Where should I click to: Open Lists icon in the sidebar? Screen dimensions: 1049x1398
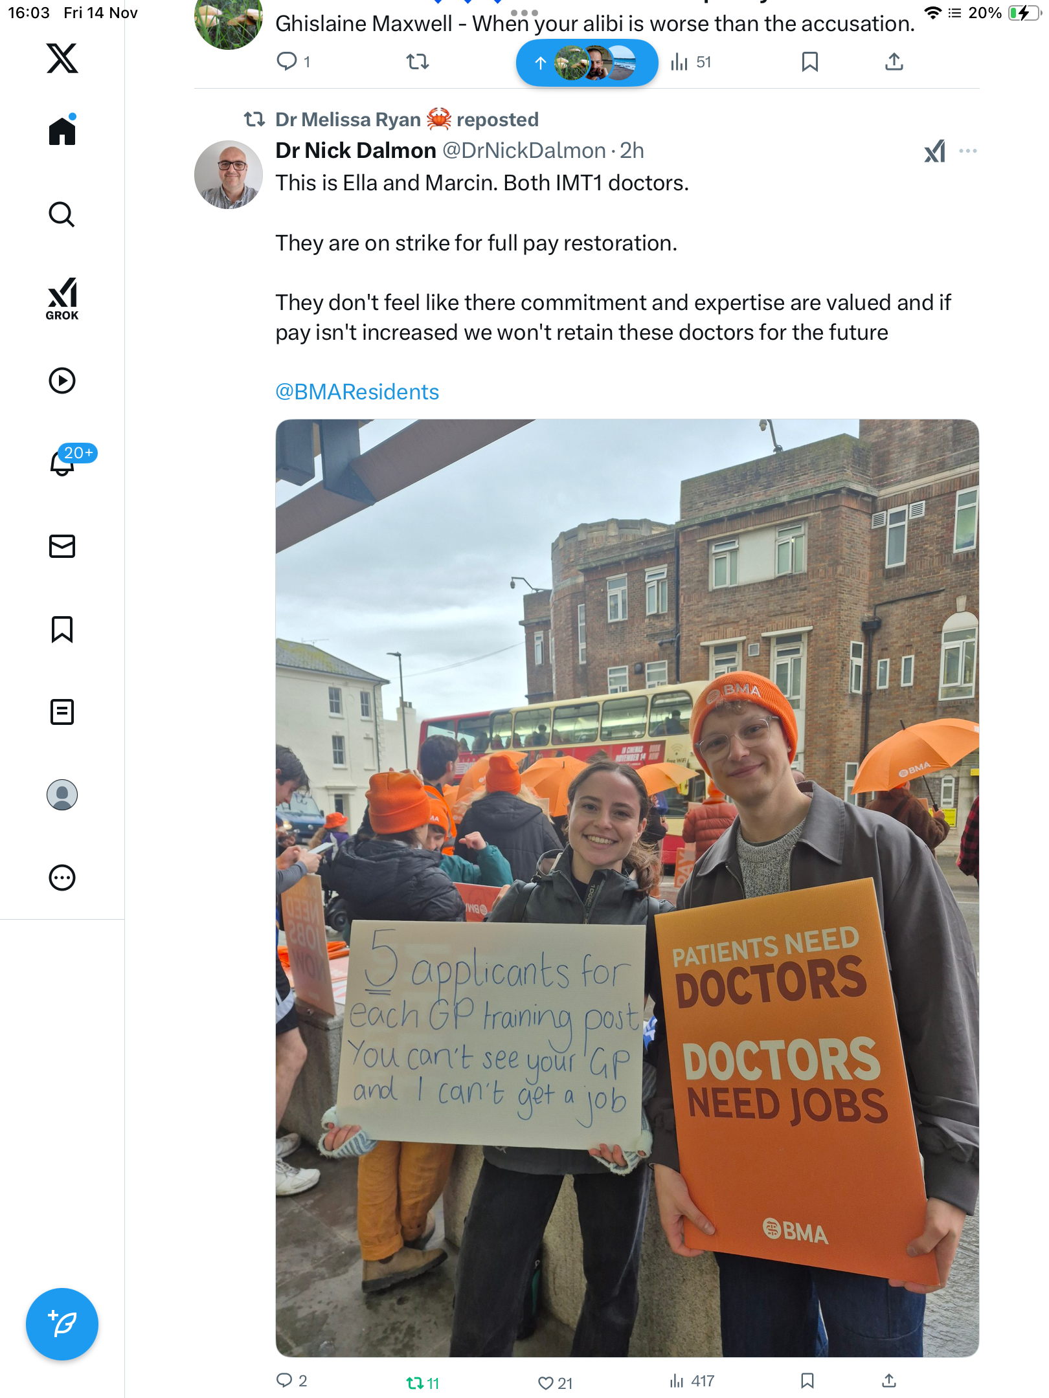[x=62, y=712]
